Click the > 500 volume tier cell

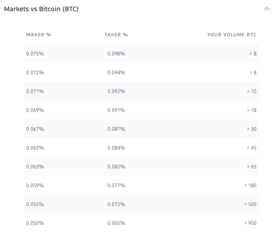pyautogui.click(x=250, y=204)
